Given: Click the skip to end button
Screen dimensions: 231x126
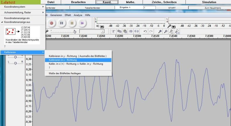Looking at the screenshot, I should 82,23.
